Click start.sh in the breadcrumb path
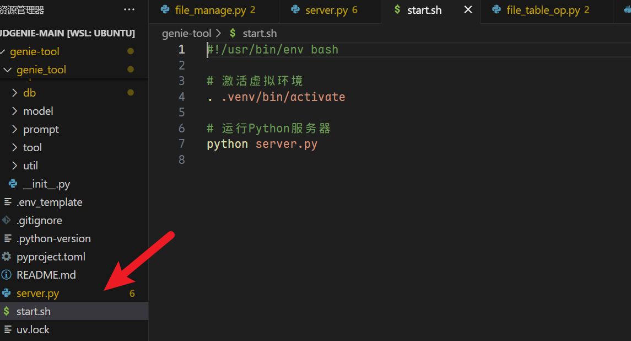Screen dimensions: 631x341 tap(260, 34)
